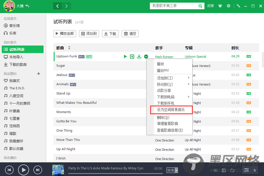Toggle the loop playback mode icon
This screenshot has height=176, width=264.
232,170
